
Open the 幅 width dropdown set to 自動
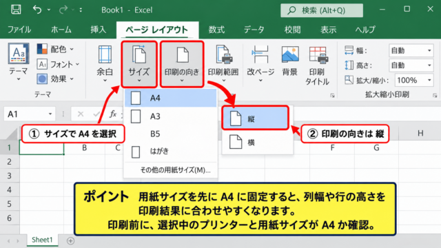tap(411, 50)
